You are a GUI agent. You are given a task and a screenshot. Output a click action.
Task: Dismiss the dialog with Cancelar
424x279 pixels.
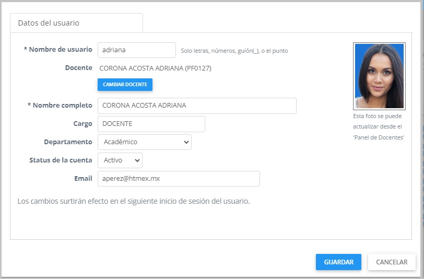[392, 262]
